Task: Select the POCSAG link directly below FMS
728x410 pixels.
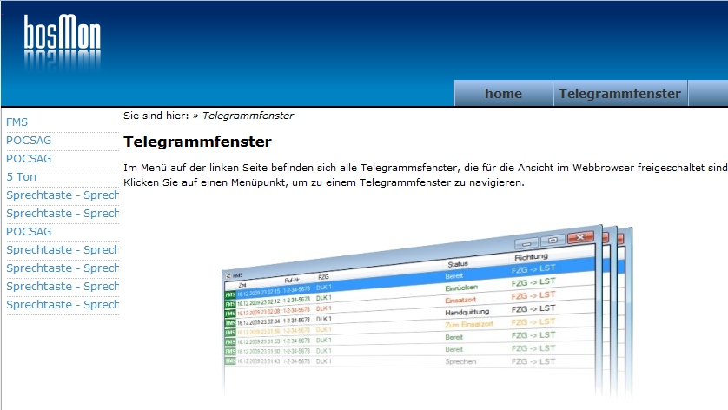Action: click(x=29, y=140)
